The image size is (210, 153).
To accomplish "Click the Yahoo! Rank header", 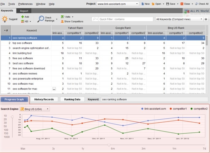I will tap(76, 28).
